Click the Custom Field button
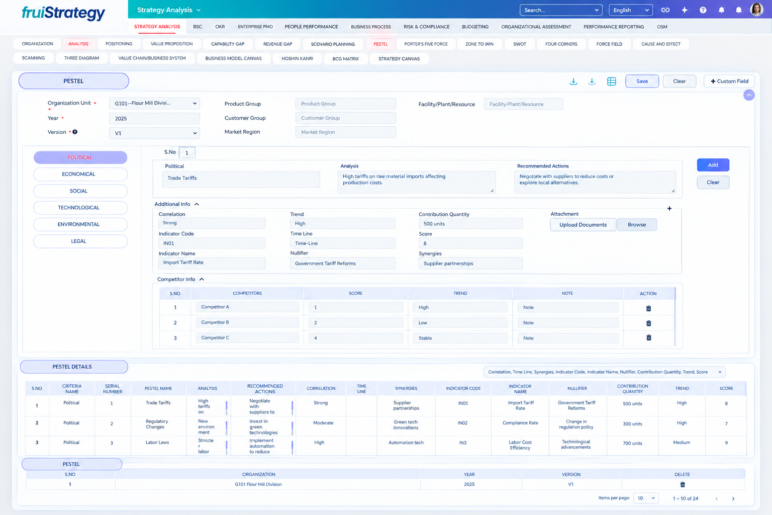Image resolution: width=772 pixels, height=515 pixels. point(730,81)
